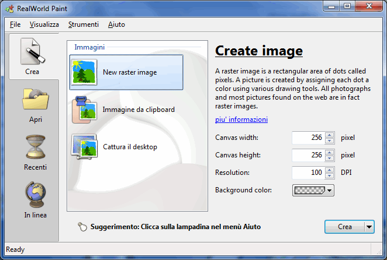Decrease Canvas height with down arrow
387x260 pixels.
(330, 158)
